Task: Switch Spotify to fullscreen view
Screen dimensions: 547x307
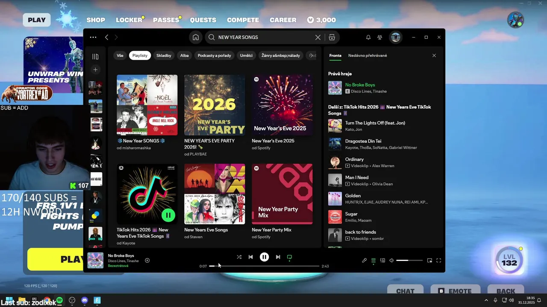Action: click(x=439, y=261)
